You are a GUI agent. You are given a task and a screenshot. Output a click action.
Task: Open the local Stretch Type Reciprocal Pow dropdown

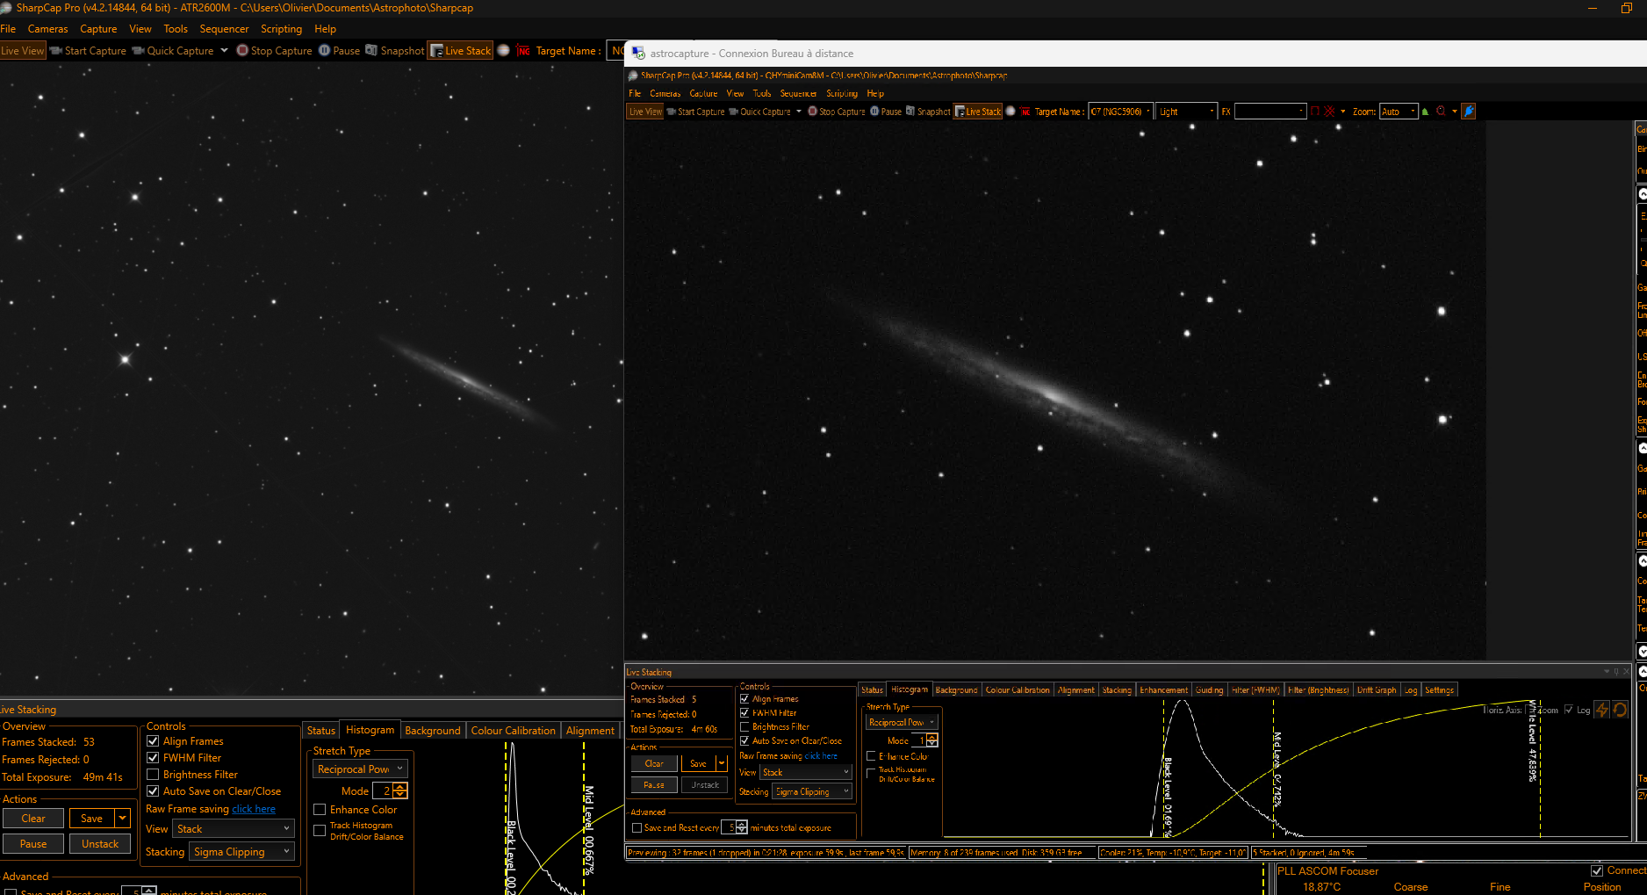click(361, 769)
